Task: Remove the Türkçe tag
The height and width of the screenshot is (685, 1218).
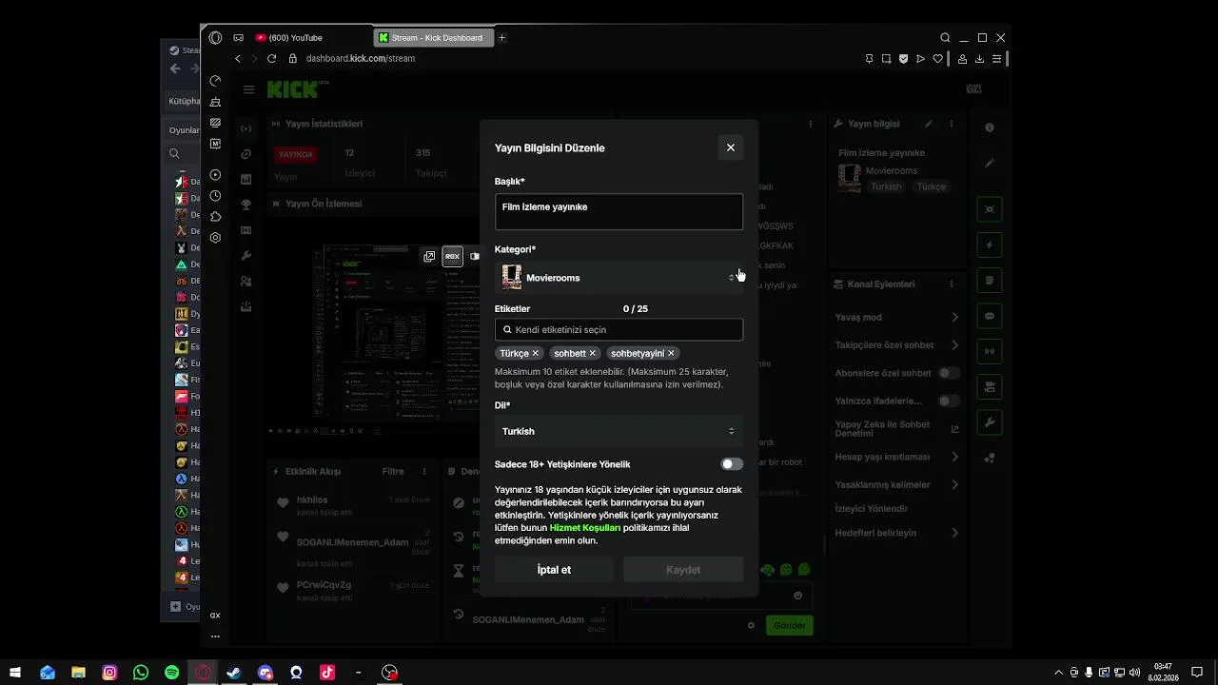Action: [536, 353]
